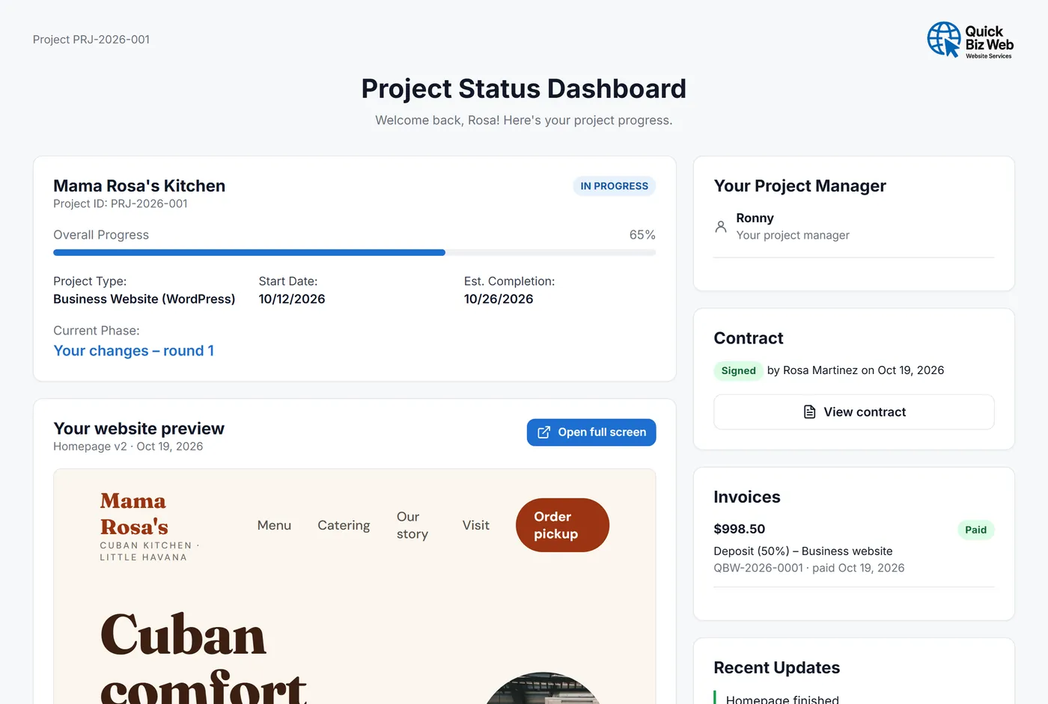Open Visit in the preview navigation
Image resolution: width=1048 pixels, height=704 pixels.
[476, 525]
